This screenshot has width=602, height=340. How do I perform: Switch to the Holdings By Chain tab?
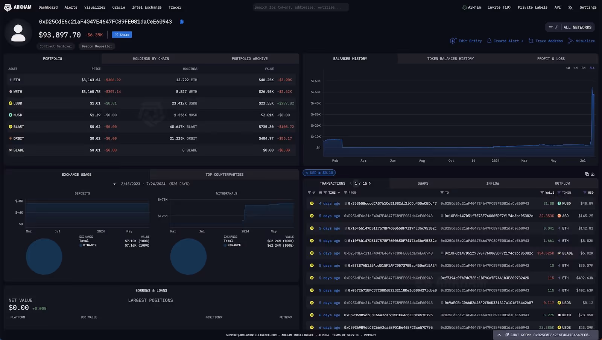[x=151, y=59]
